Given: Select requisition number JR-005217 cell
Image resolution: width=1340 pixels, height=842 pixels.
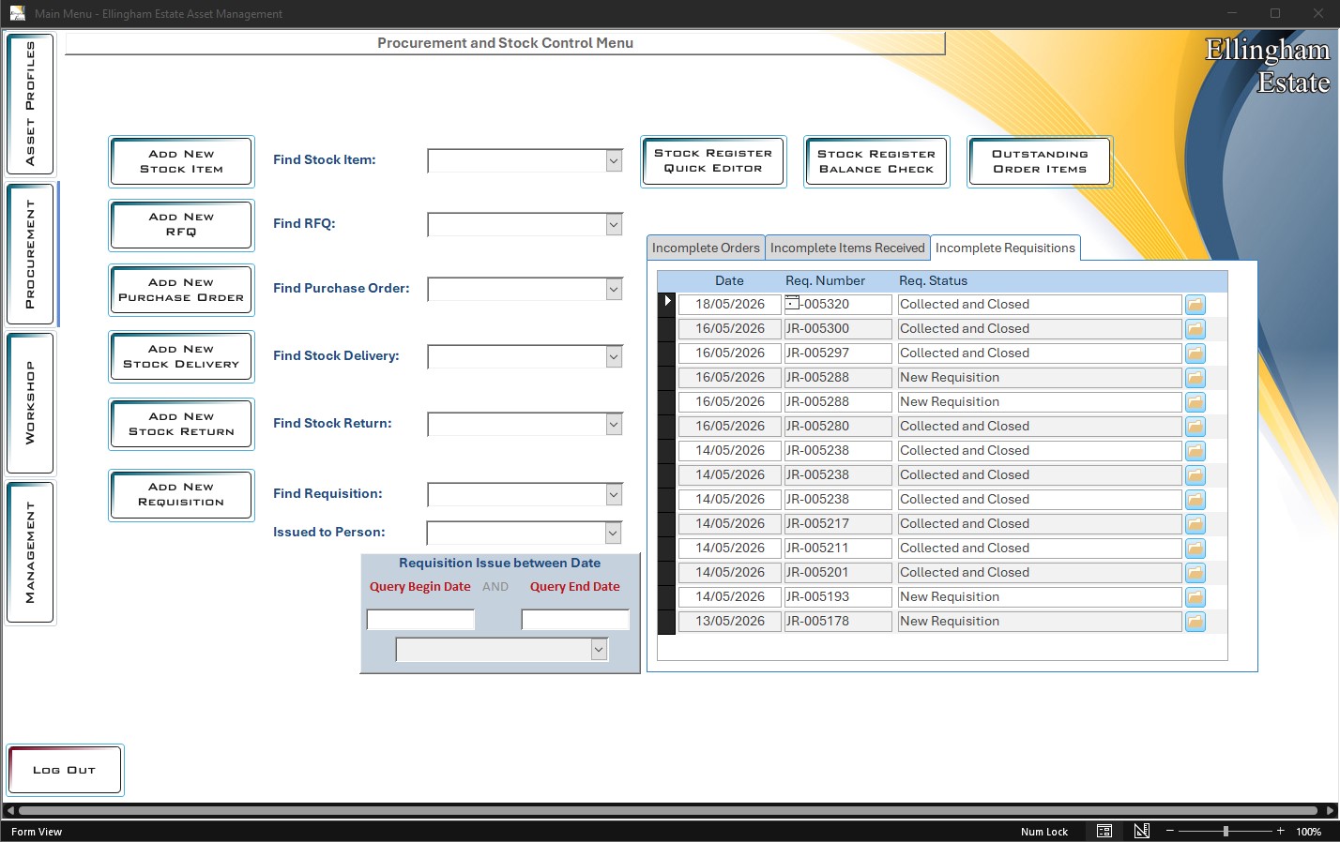Looking at the screenshot, I should point(838,524).
